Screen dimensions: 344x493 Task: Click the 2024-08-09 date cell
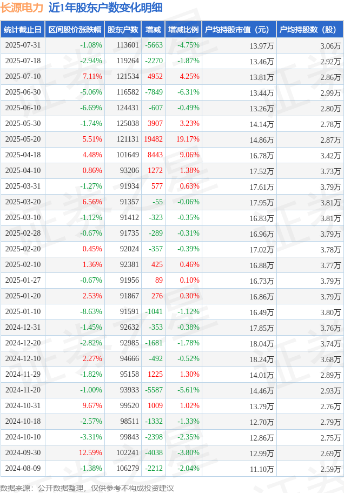(x=23, y=468)
